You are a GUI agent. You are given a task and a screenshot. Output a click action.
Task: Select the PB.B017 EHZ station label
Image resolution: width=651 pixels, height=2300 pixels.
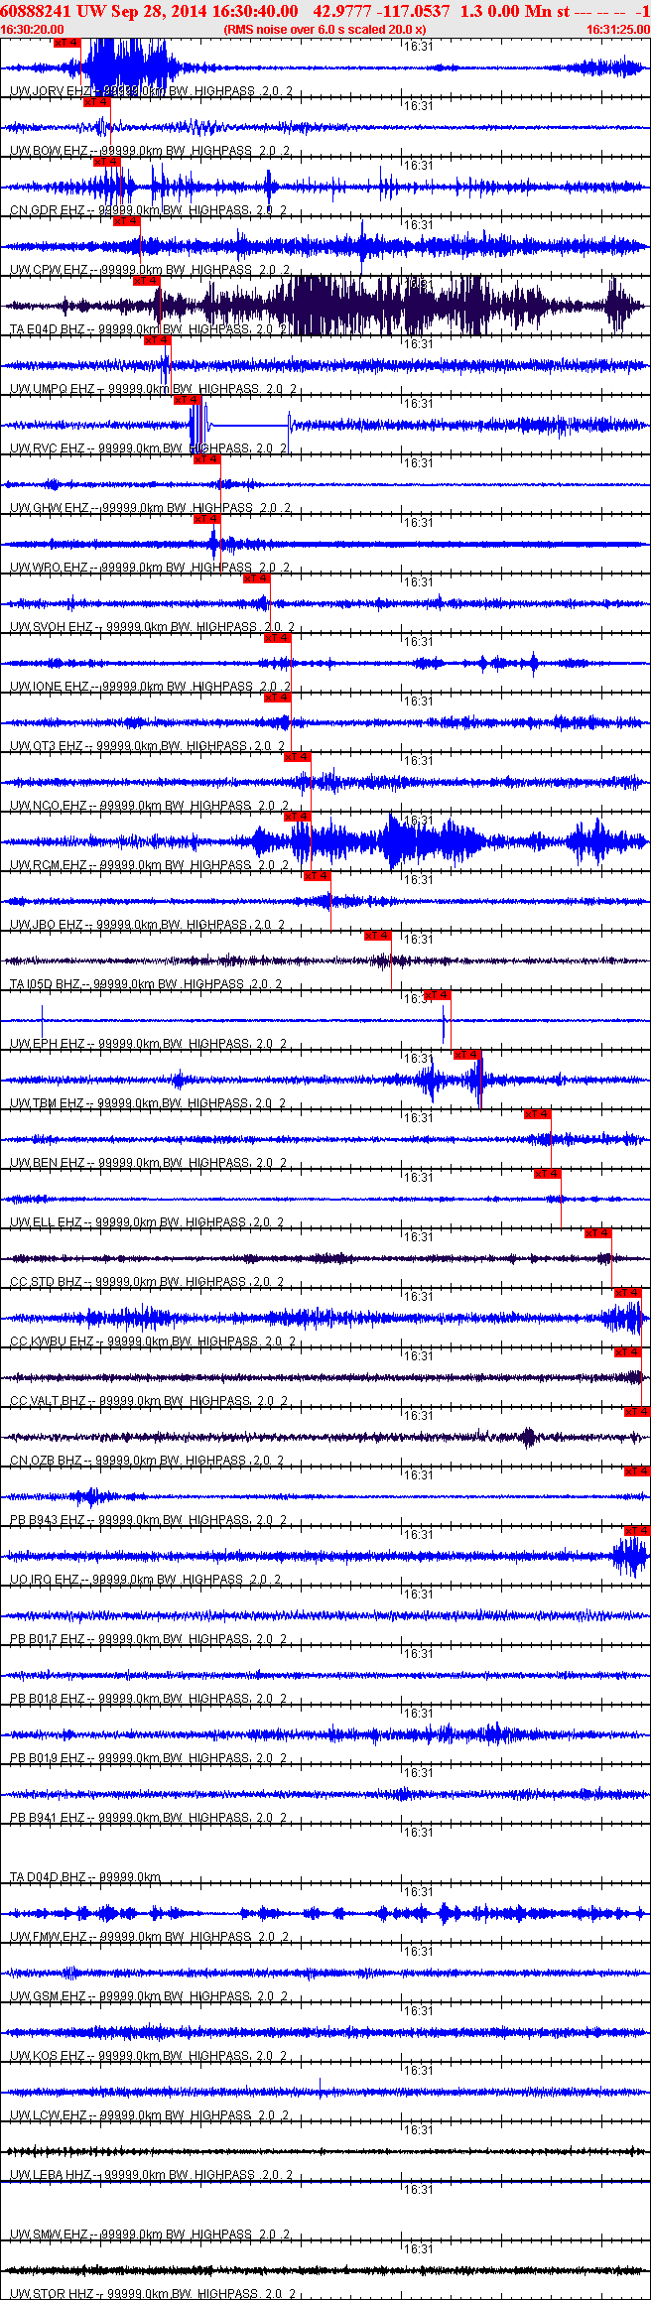(x=48, y=1639)
